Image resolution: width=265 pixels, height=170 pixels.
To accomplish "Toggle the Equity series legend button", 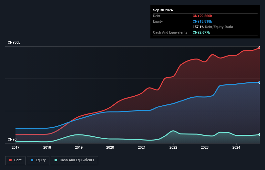I will pos(38,160).
